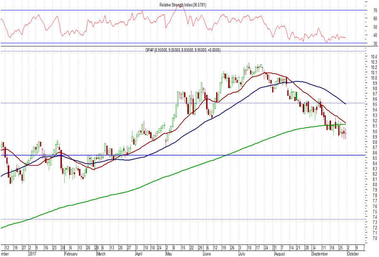
Task: Click the July month label
Action: point(242,254)
